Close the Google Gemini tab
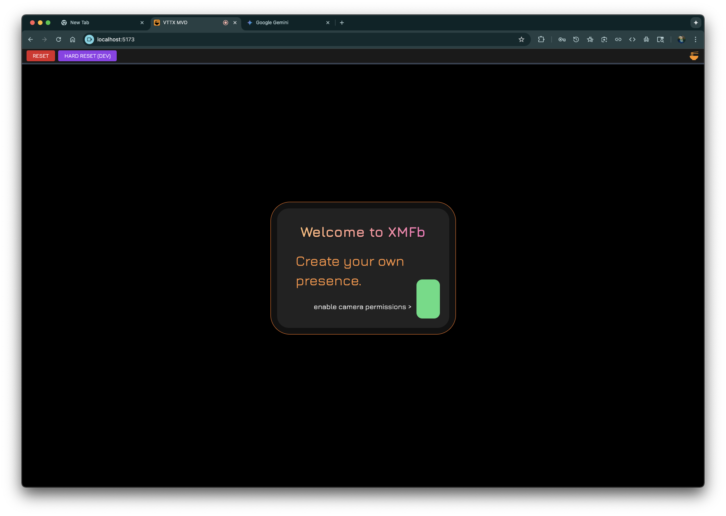 coord(328,23)
